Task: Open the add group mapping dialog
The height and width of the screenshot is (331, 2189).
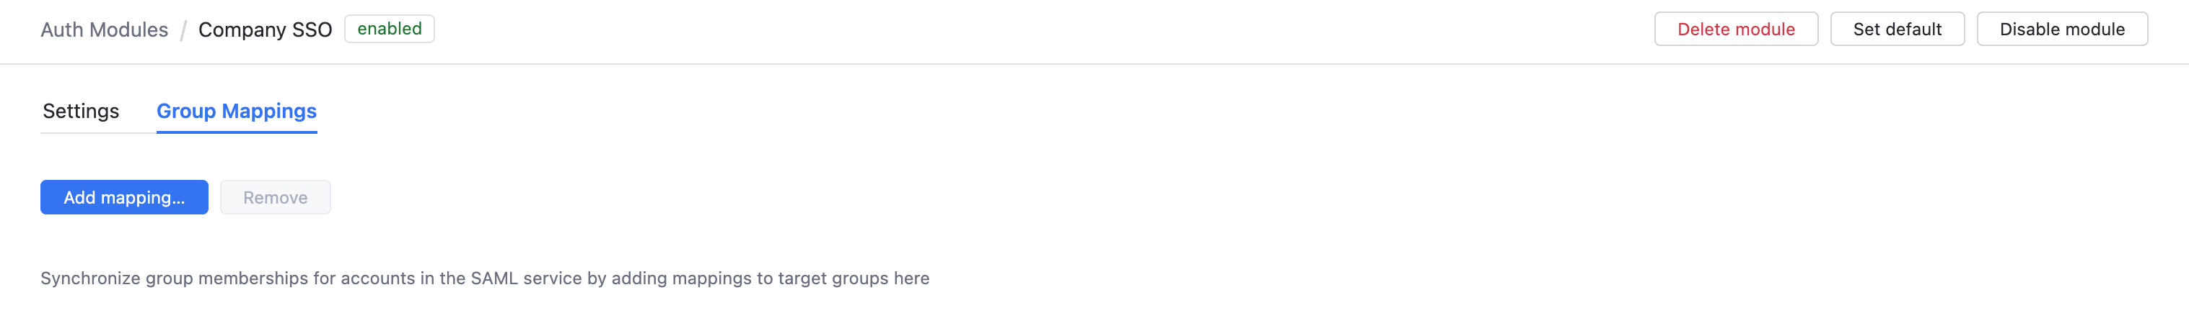Action: click(x=124, y=197)
